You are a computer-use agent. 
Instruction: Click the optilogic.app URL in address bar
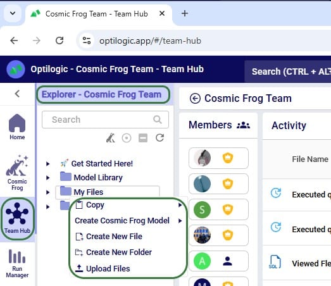[150, 40]
